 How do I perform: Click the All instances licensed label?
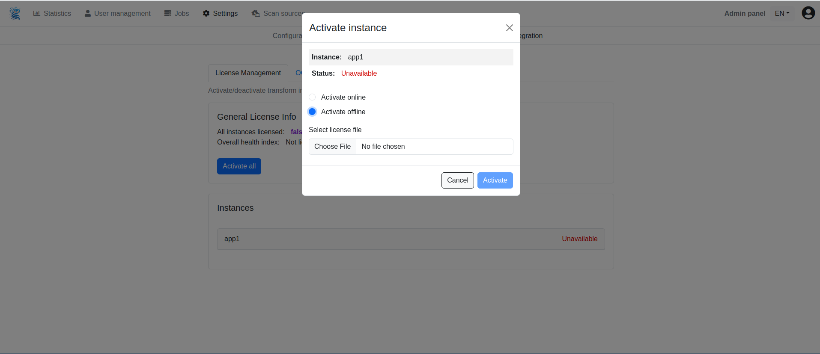250,132
